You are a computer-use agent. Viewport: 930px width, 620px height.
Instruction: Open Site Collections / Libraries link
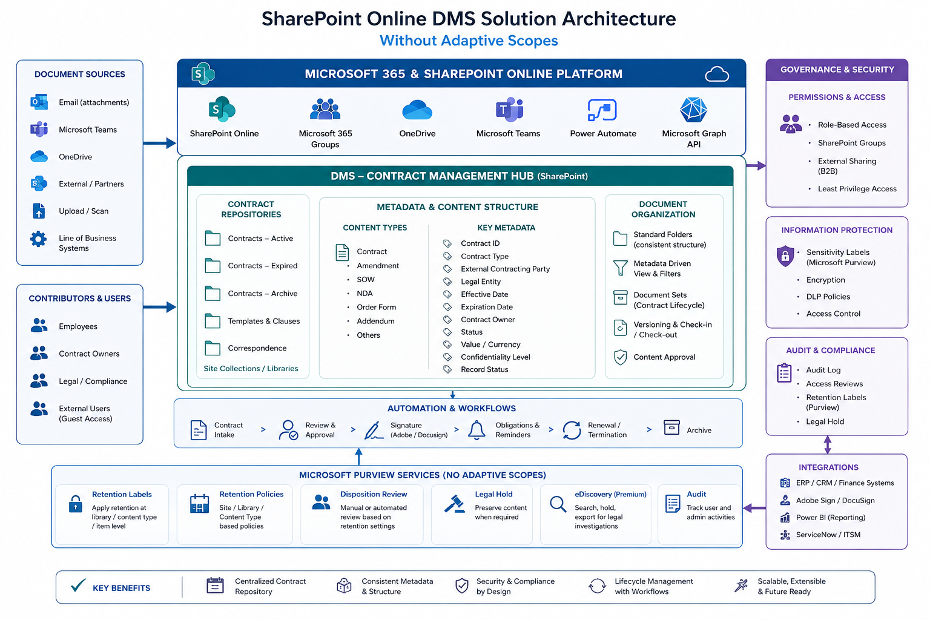[x=251, y=368]
